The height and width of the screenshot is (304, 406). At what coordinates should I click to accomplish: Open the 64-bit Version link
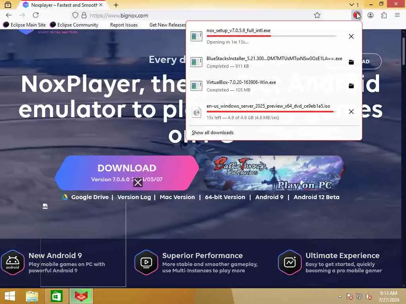tap(225, 197)
